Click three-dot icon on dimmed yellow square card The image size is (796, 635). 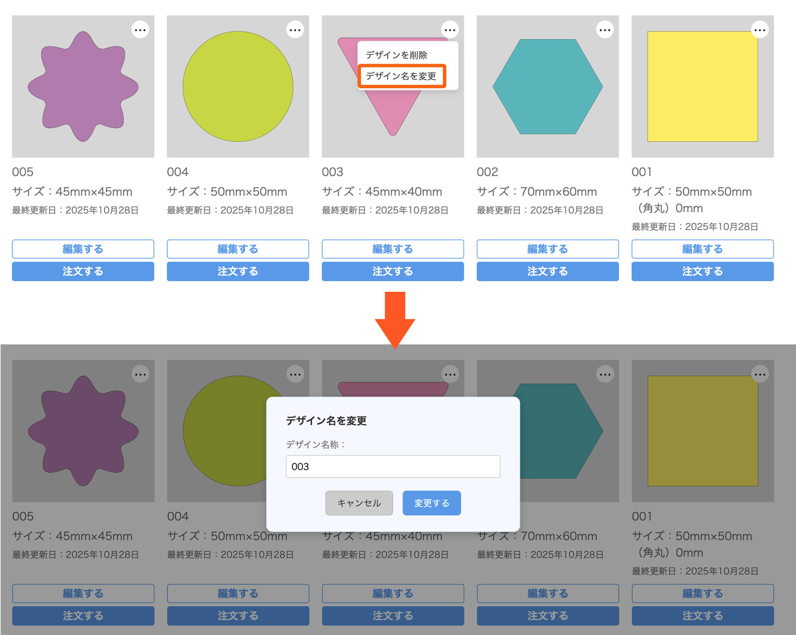[760, 375]
